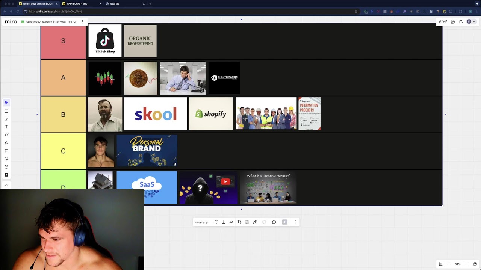Screen dimensions: 481x270
Task: Select the cursor arrow tool
Action: 6,103
